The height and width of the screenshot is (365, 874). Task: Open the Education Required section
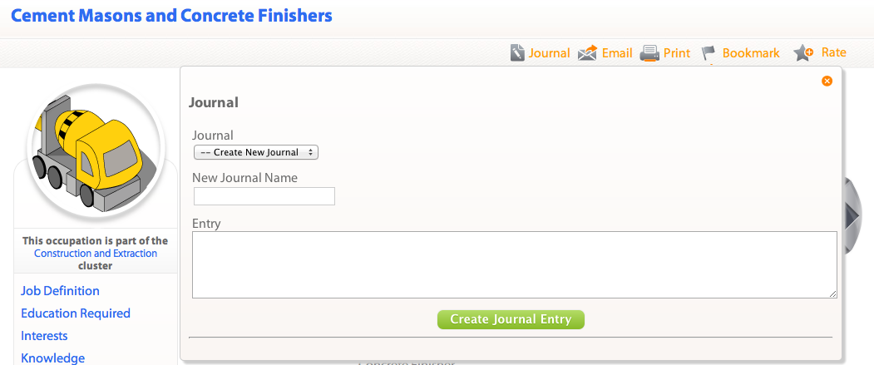(x=76, y=313)
